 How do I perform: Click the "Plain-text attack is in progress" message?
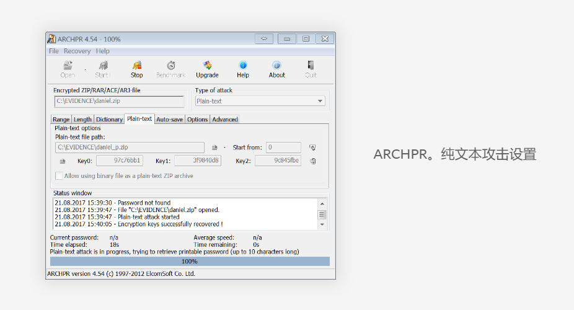(x=175, y=252)
